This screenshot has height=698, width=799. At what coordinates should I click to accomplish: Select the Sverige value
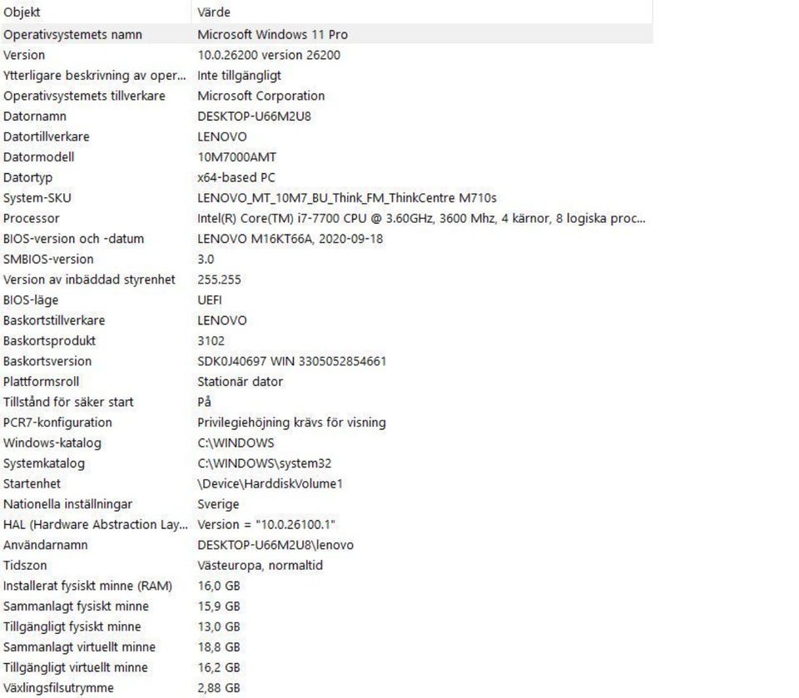(x=218, y=504)
